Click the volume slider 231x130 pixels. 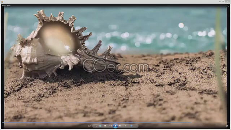[133, 126]
